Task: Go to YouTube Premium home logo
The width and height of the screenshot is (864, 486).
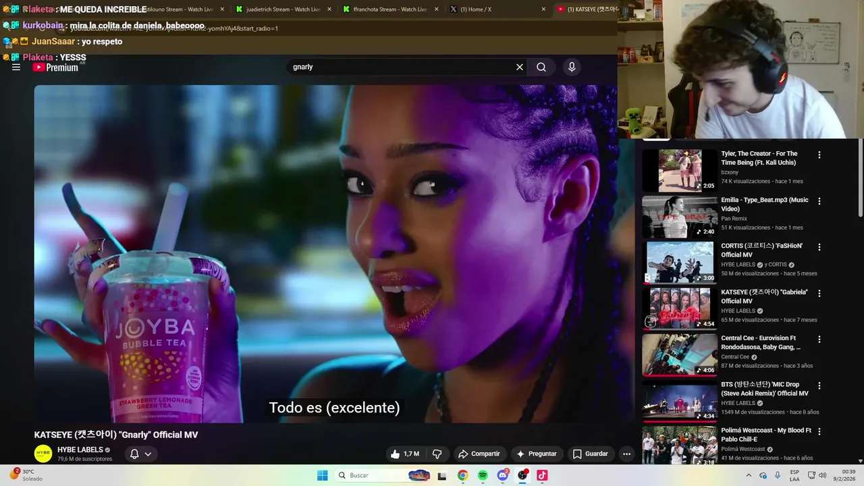Action: pos(55,67)
